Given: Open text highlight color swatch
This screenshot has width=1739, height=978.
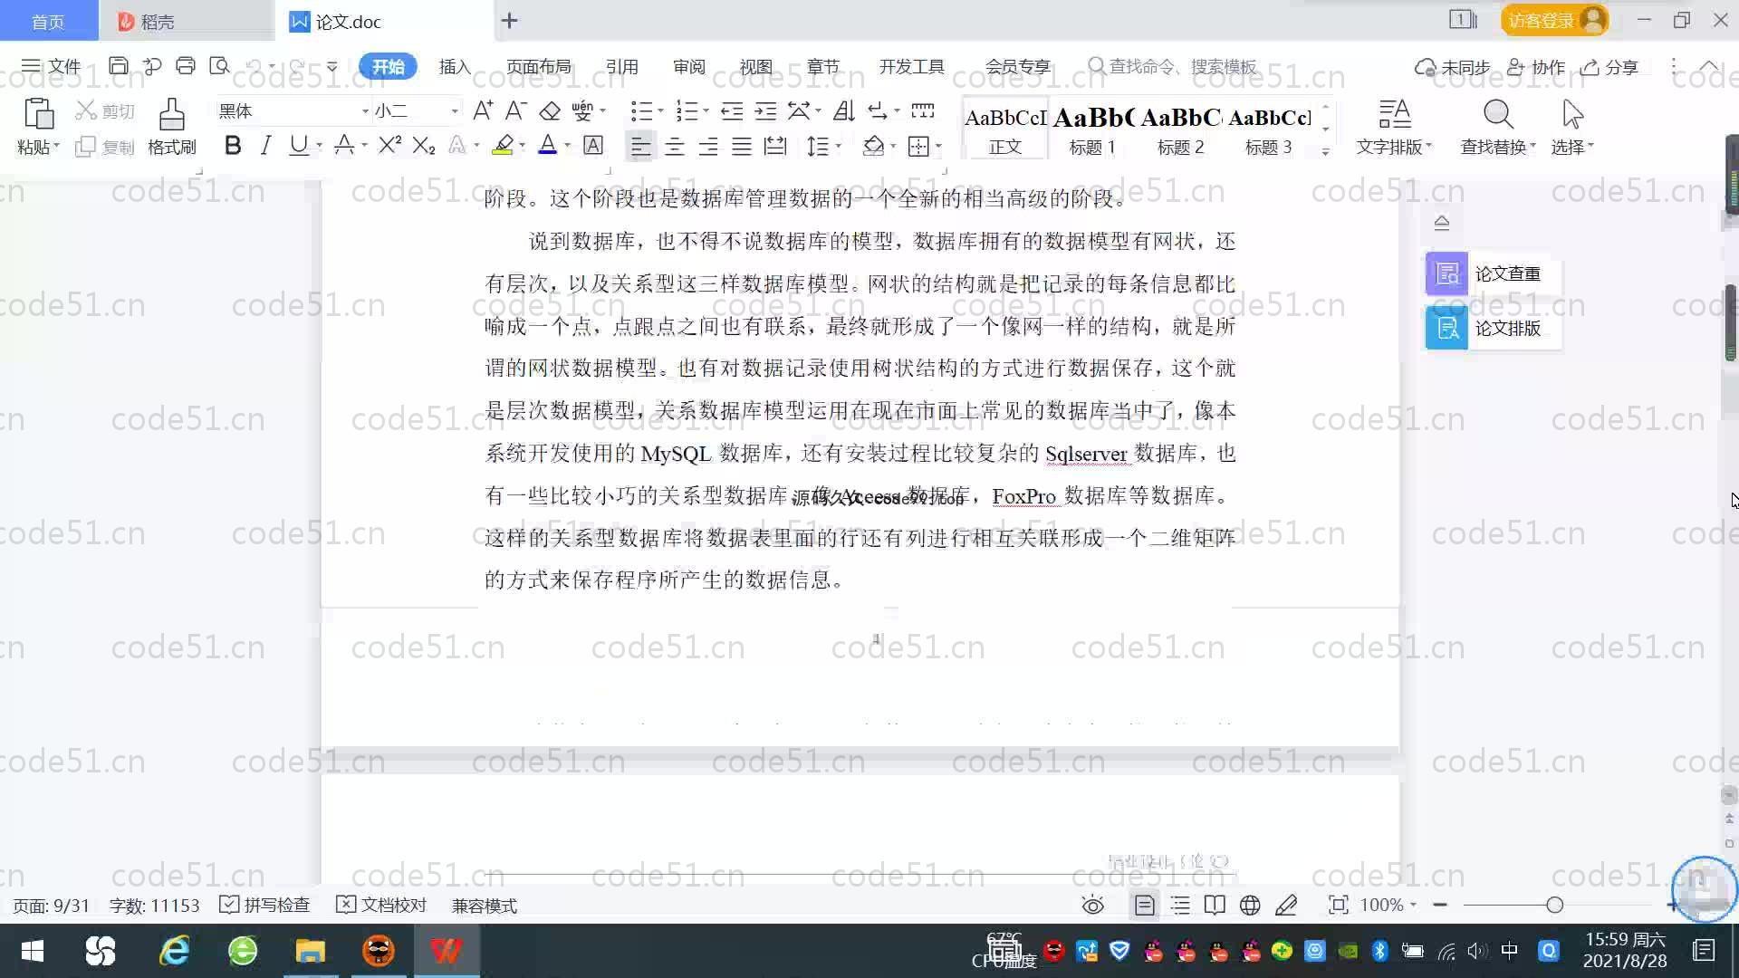Looking at the screenshot, I should [x=503, y=146].
